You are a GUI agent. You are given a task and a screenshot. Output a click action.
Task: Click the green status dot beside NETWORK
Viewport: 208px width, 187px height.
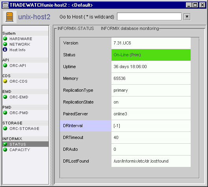coord(5,44)
